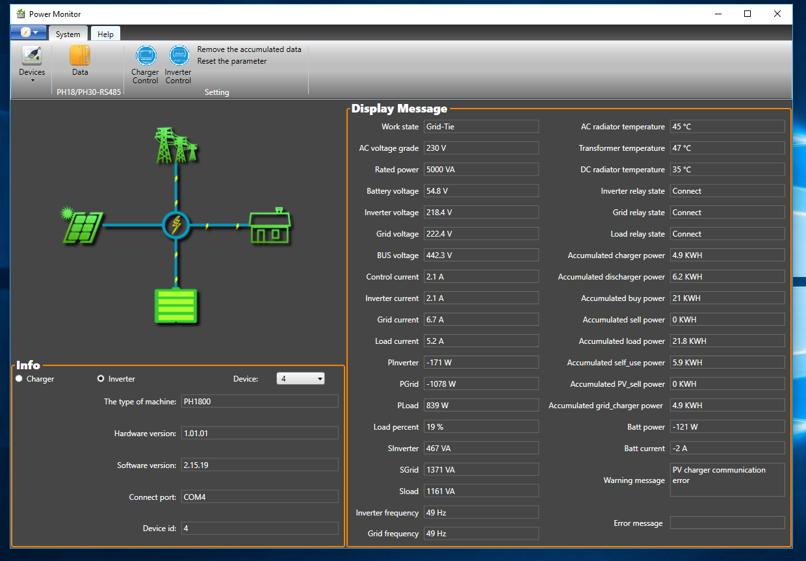Switch to the Help tab
The width and height of the screenshot is (806, 561).
(x=105, y=33)
